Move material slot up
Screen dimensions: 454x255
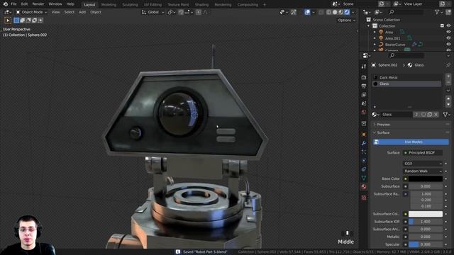click(448, 98)
